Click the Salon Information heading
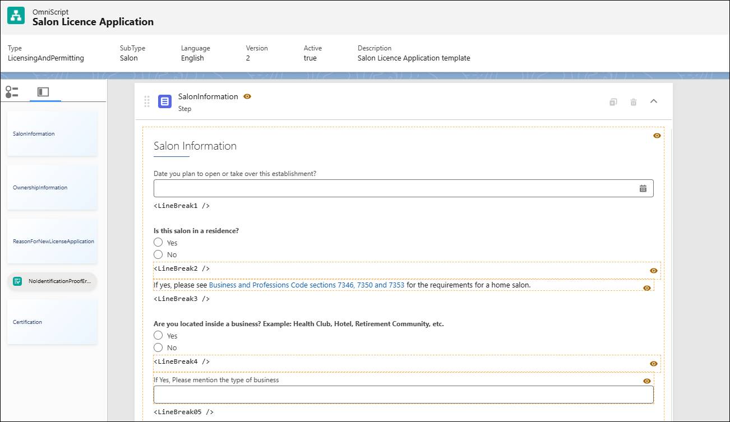730x422 pixels. coord(195,146)
